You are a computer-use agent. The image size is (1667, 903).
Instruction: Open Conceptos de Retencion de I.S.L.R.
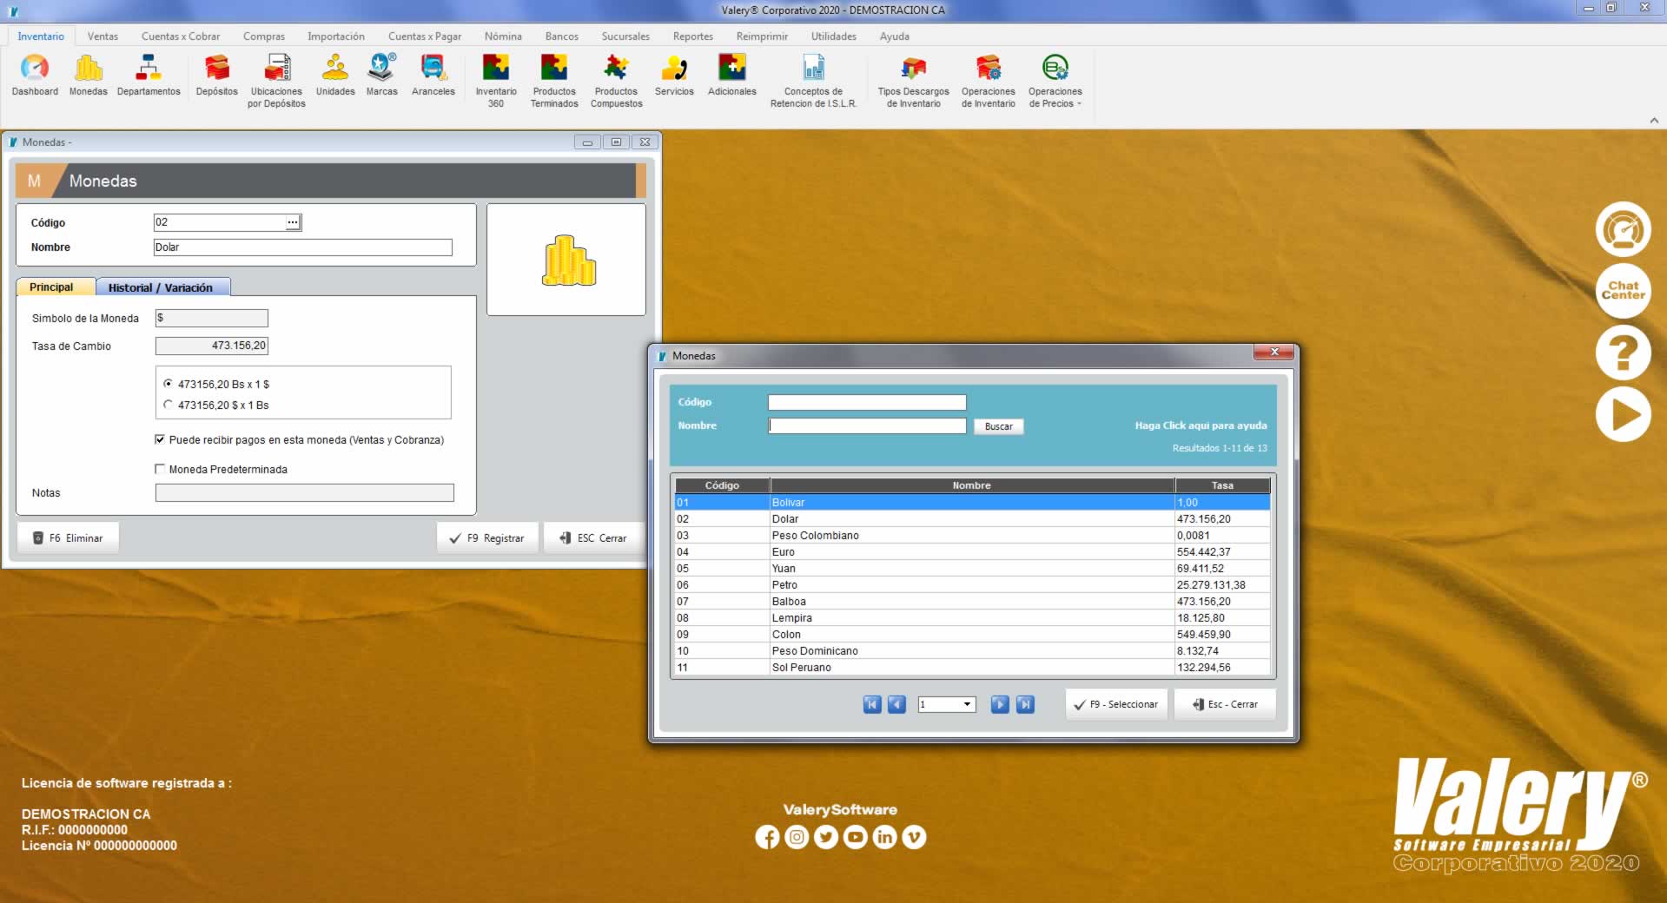tap(813, 81)
